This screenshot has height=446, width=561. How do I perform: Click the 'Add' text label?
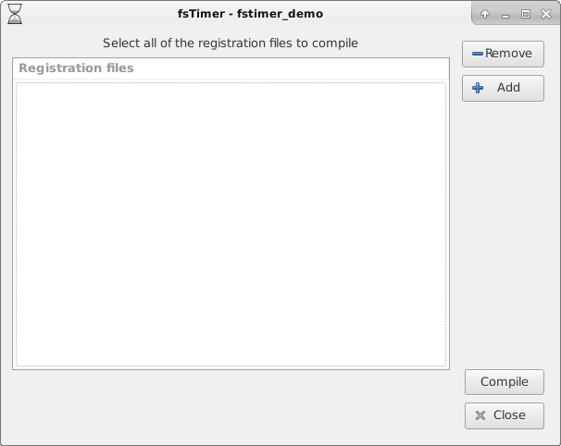coord(508,88)
